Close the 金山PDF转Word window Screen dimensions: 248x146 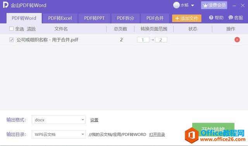click(243, 6)
